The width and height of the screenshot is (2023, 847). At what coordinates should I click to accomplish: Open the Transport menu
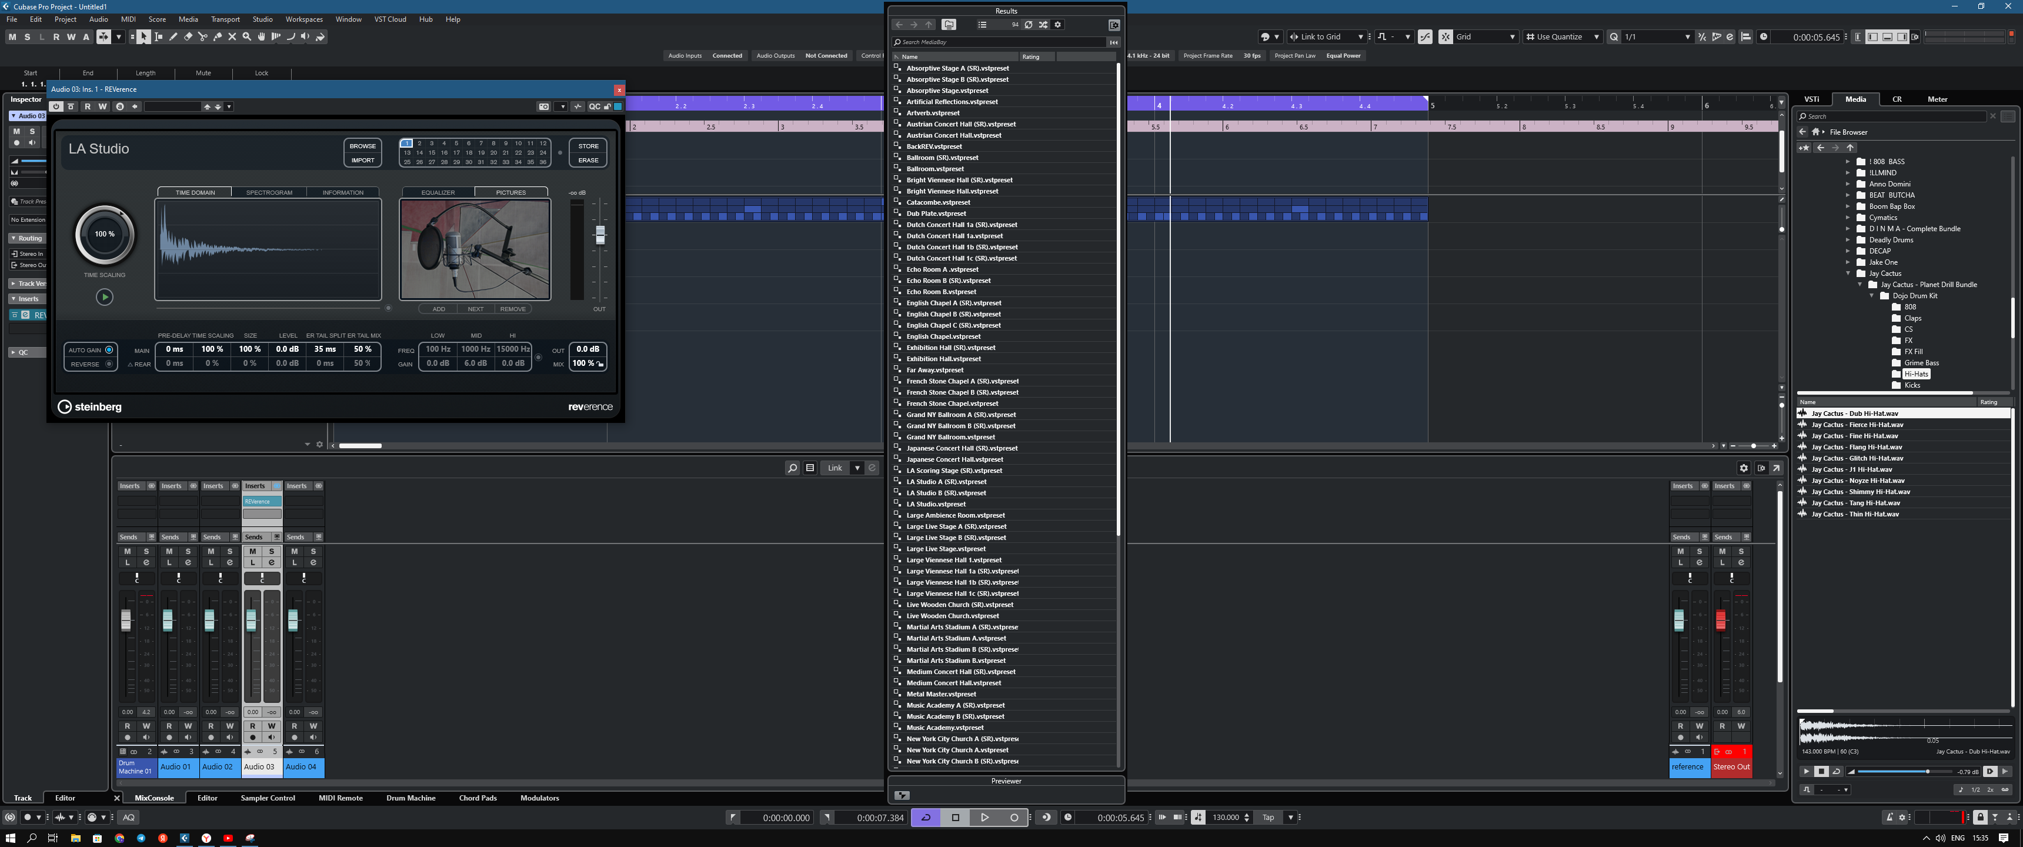tap(225, 19)
